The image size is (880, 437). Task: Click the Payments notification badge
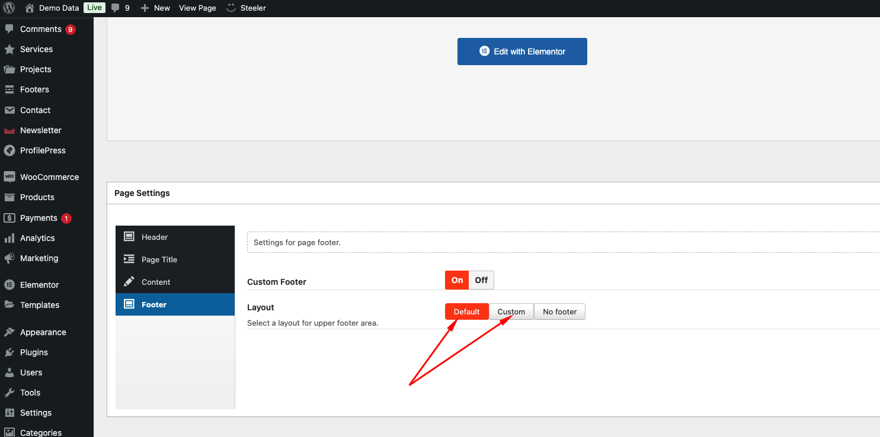pyautogui.click(x=66, y=218)
